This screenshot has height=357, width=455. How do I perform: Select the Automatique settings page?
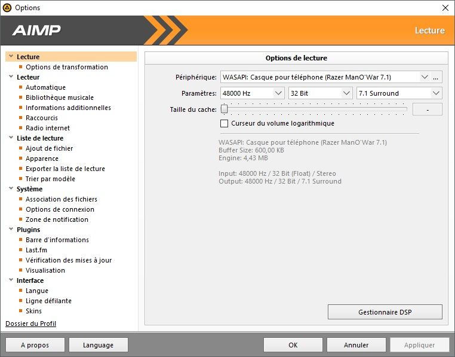tap(45, 87)
